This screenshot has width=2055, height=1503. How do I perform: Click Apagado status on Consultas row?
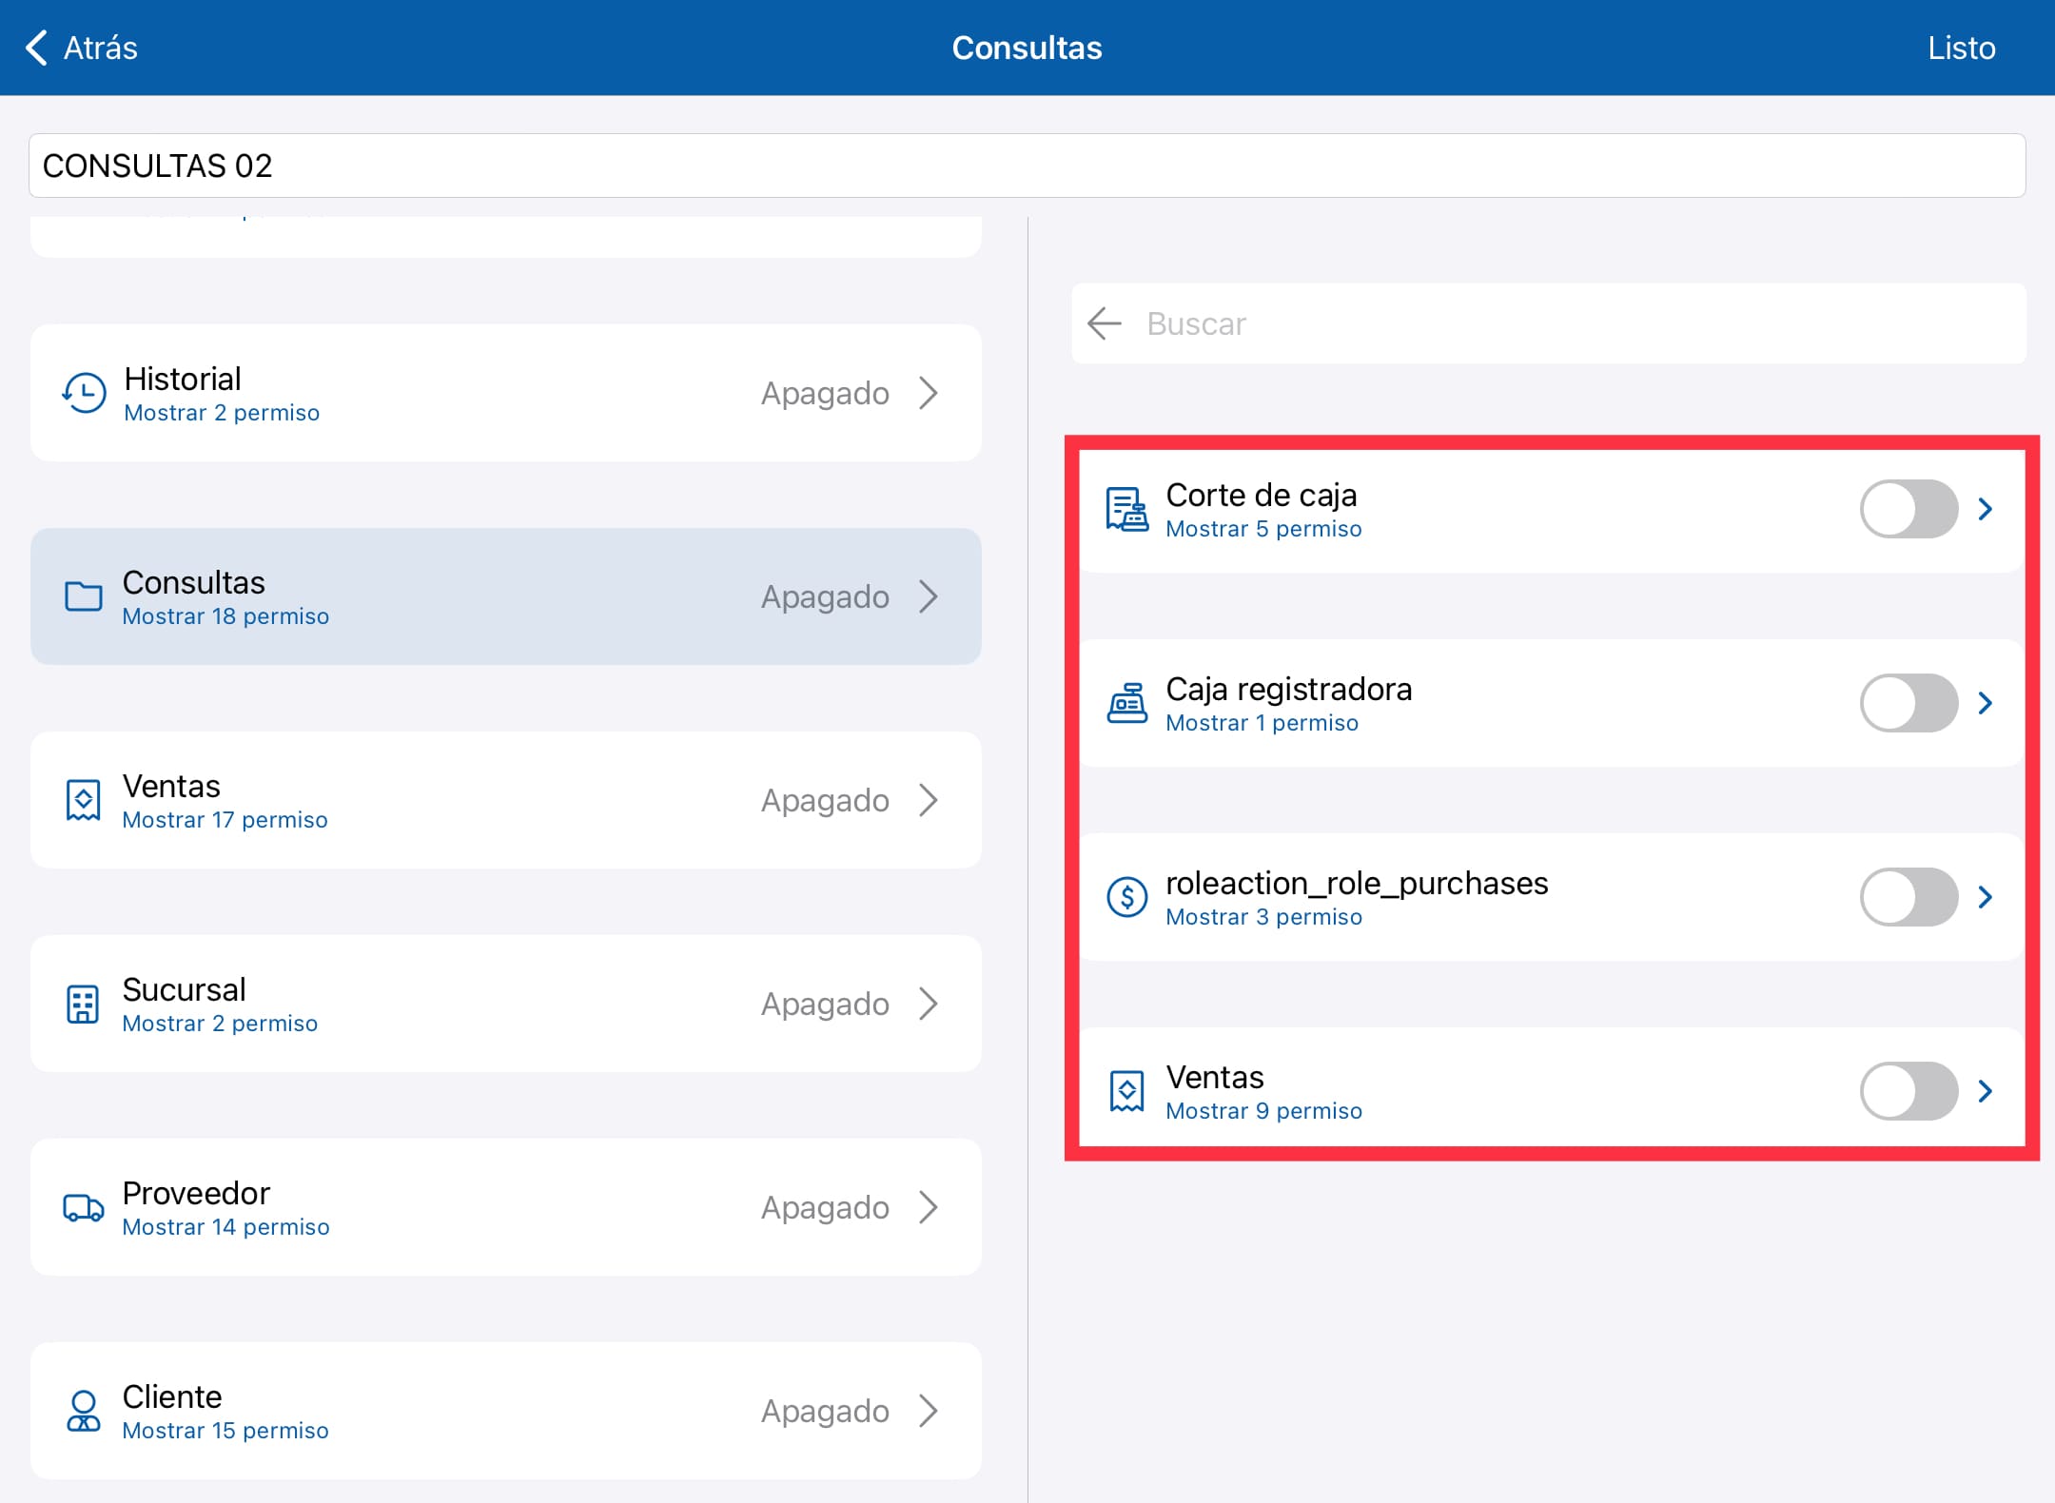tap(825, 596)
